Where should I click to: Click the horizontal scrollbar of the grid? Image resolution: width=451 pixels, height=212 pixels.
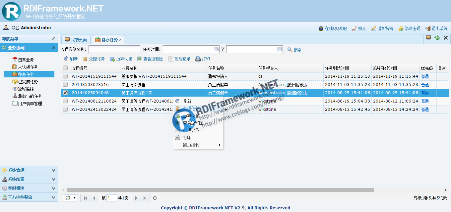coord(220,190)
